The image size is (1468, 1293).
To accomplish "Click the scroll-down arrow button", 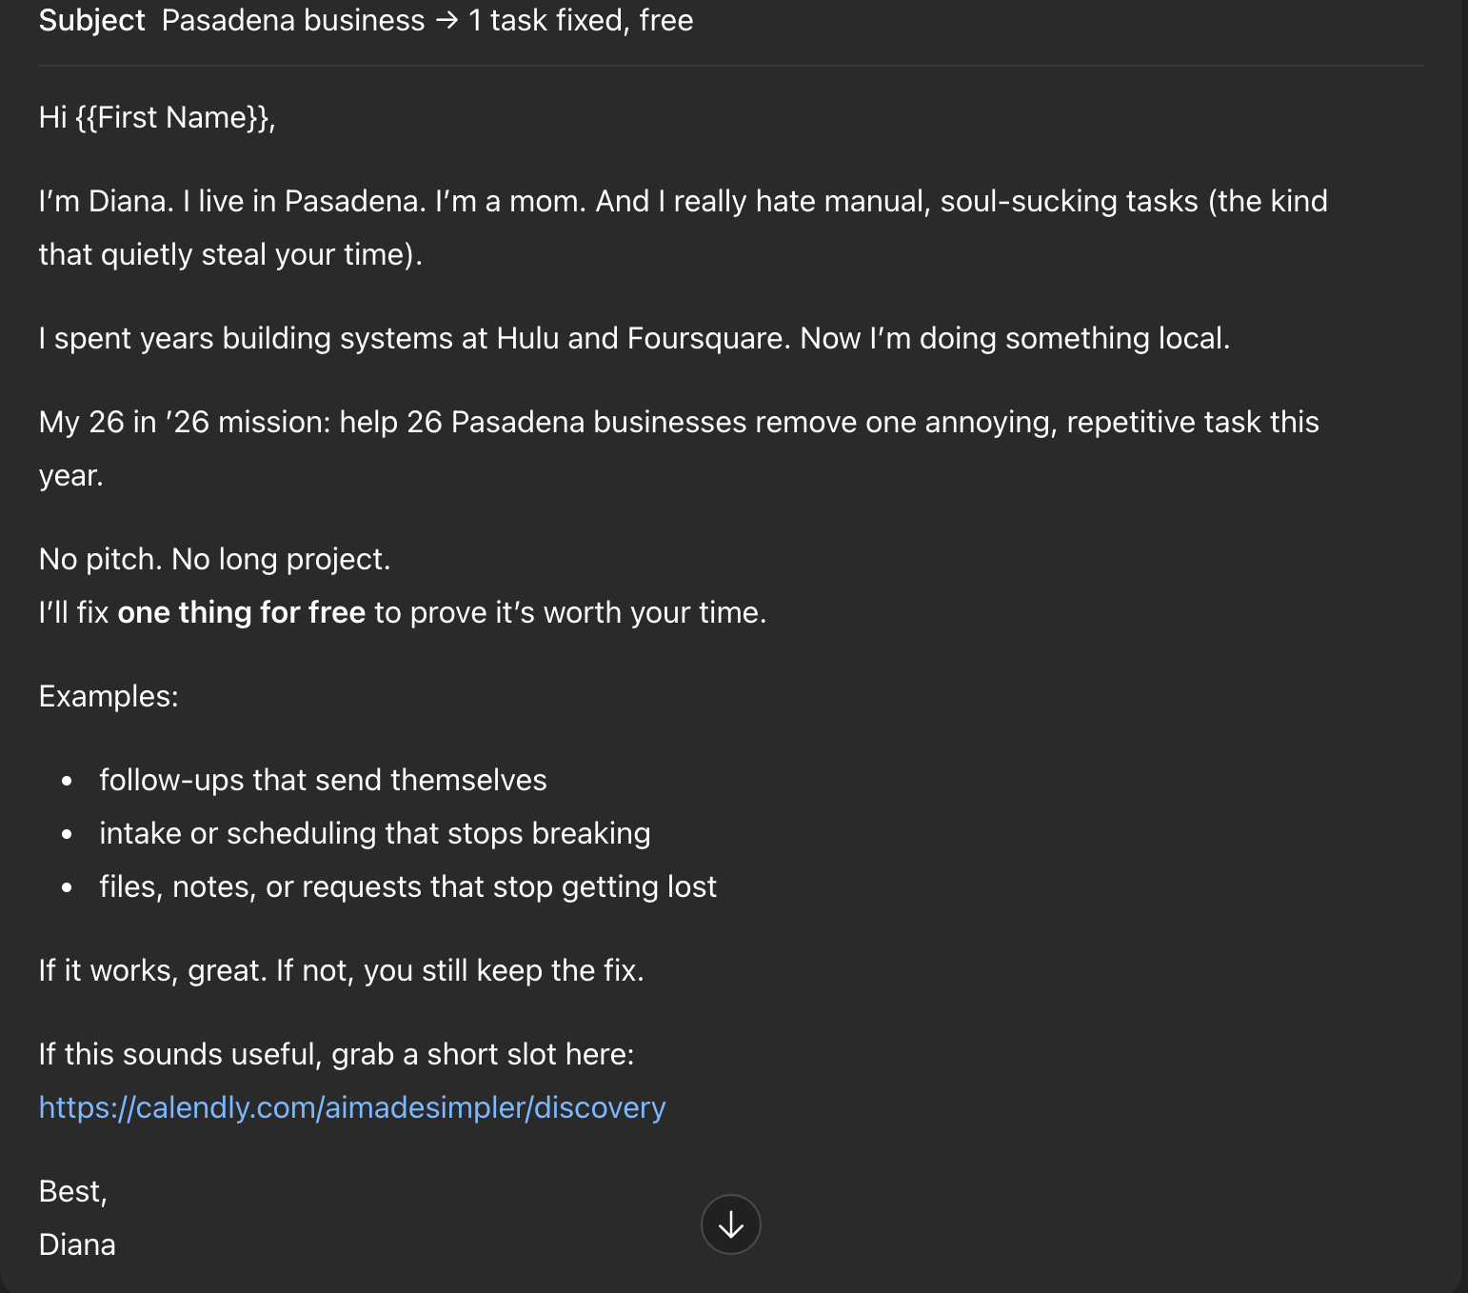I will coord(730,1224).
